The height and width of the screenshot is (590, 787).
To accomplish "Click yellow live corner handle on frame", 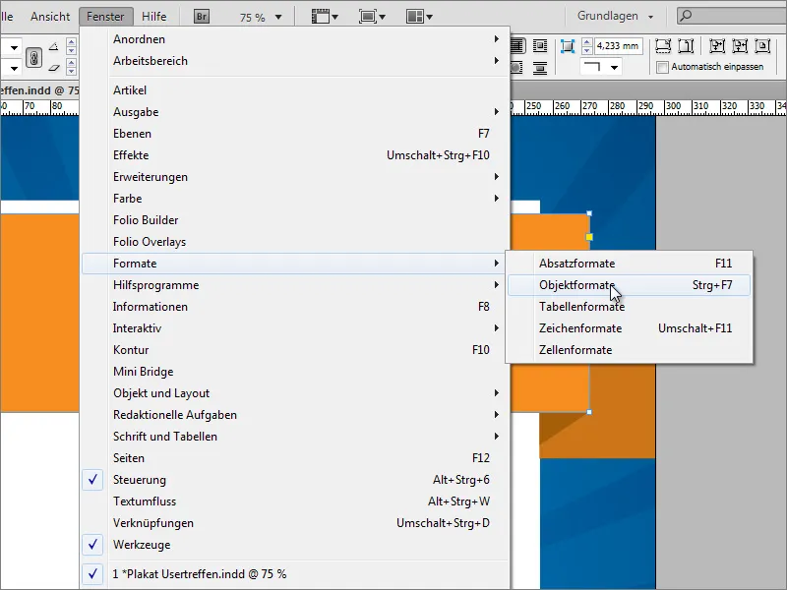I will [x=589, y=237].
